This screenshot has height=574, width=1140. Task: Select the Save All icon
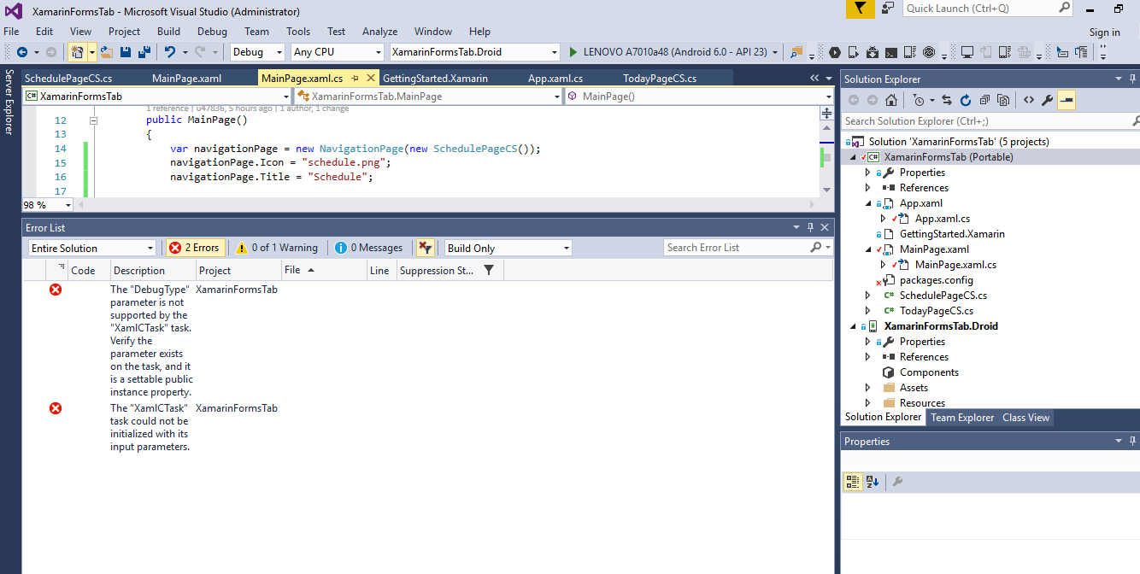(144, 52)
